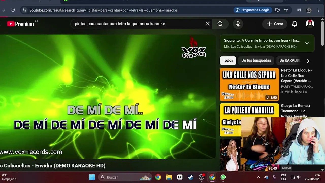Screen dimensions: 325x183
Task: Open YouTube account avatar menu
Action: (310, 24)
